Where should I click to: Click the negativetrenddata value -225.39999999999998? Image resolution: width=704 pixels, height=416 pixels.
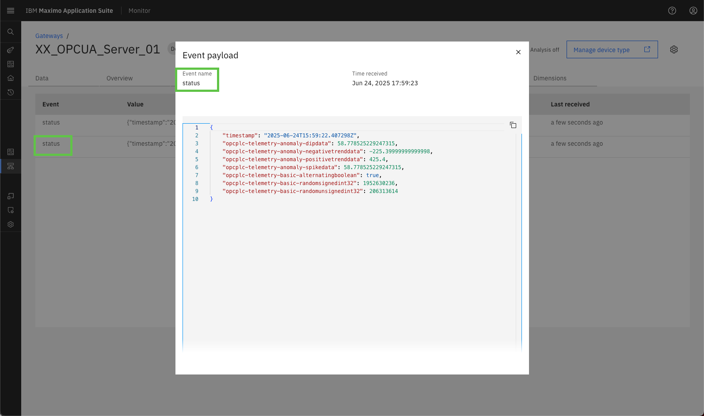click(x=400, y=151)
